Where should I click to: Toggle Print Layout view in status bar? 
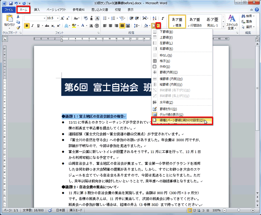[x=190, y=210]
